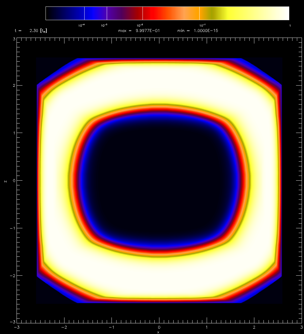The width and height of the screenshot is (304, 334).
Task: Click the black left end of the colorbar
Action: coord(52,13)
